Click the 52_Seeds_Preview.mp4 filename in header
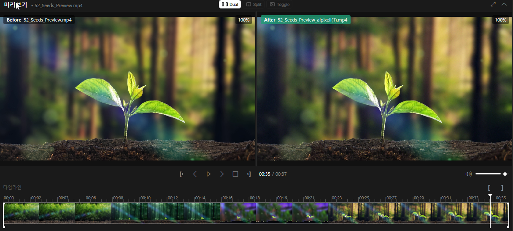 coord(59,5)
